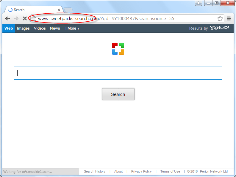This screenshot has width=236, height=177.
Task: Go back using the browser back arrow
Action: coord(7,19)
